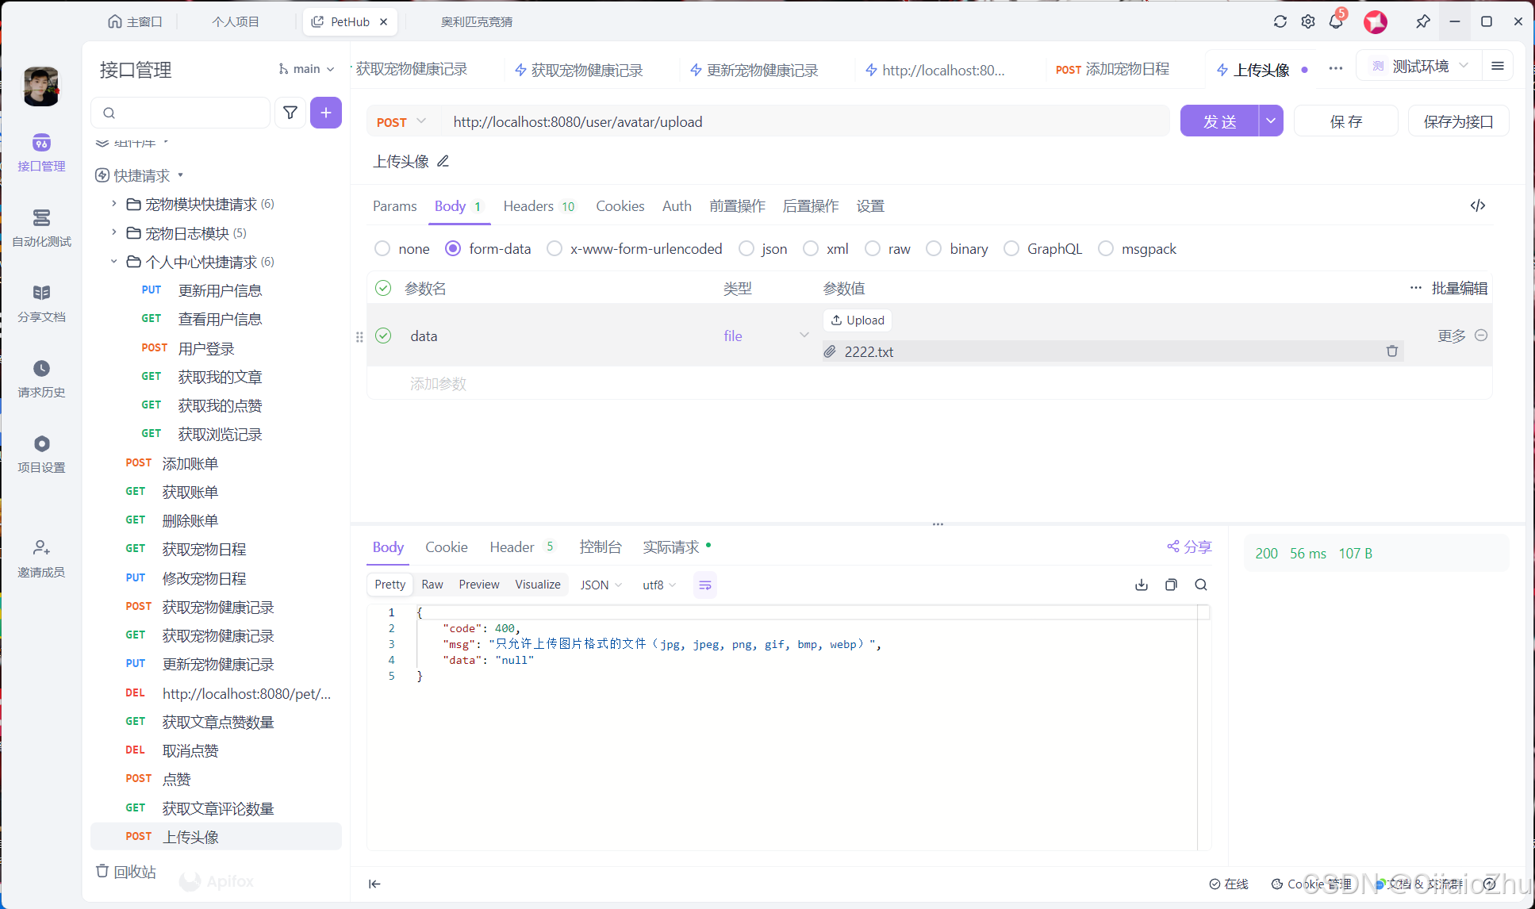Uncheck the data parameter checkbox

click(x=383, y=336)
